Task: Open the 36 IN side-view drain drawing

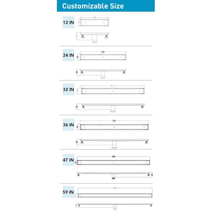Action: 115,142
